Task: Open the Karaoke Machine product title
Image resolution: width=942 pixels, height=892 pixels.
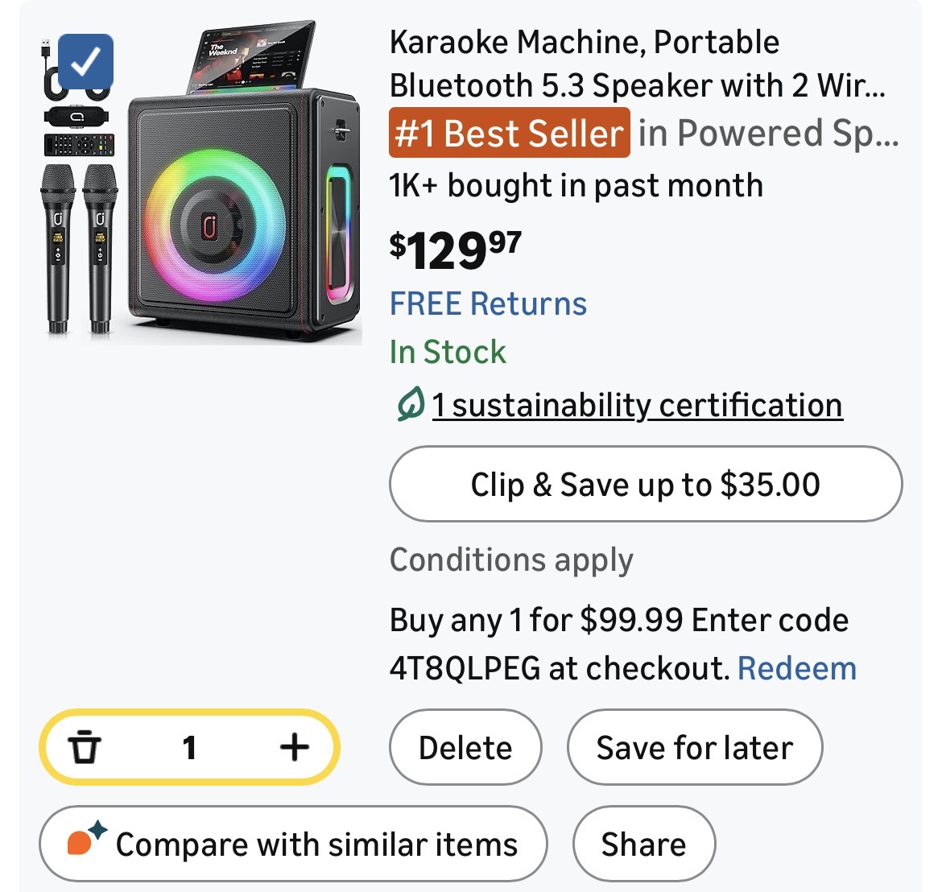Action: 636,64
